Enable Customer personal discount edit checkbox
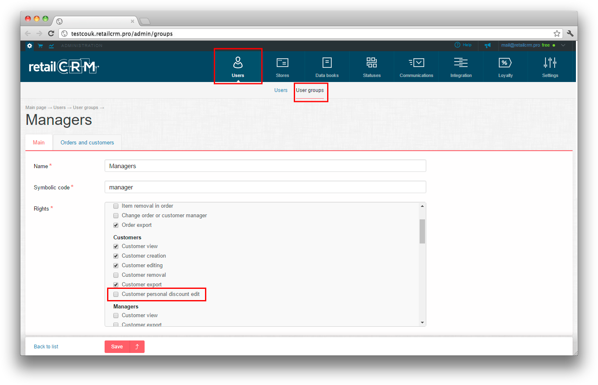This screenshot has width=598, height=385. click(116, 294)
